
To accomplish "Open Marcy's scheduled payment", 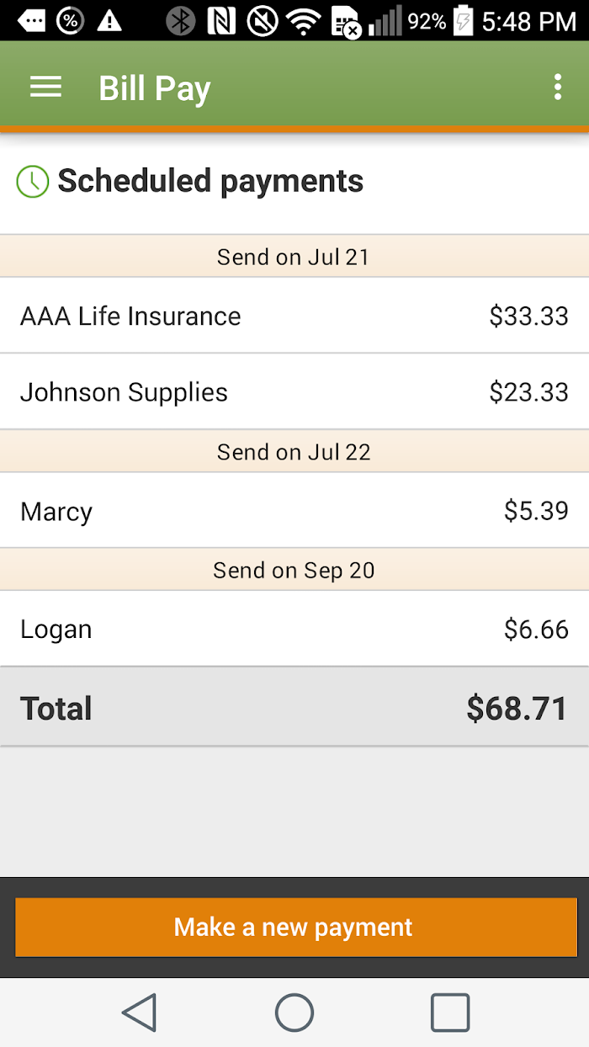I will (294, 511).
